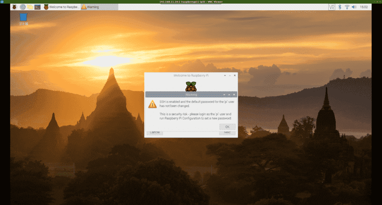The height and width of the screenshot is (205, 382).
Task: Open the volume control tray icon
Action: pos(354,7)
